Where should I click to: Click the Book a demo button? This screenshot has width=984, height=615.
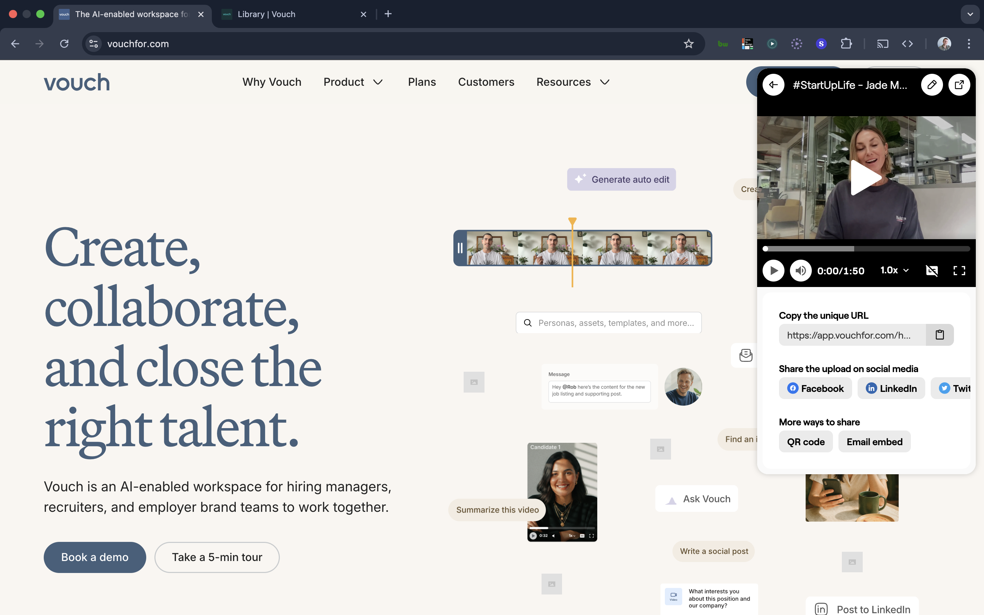pos(95,557)
